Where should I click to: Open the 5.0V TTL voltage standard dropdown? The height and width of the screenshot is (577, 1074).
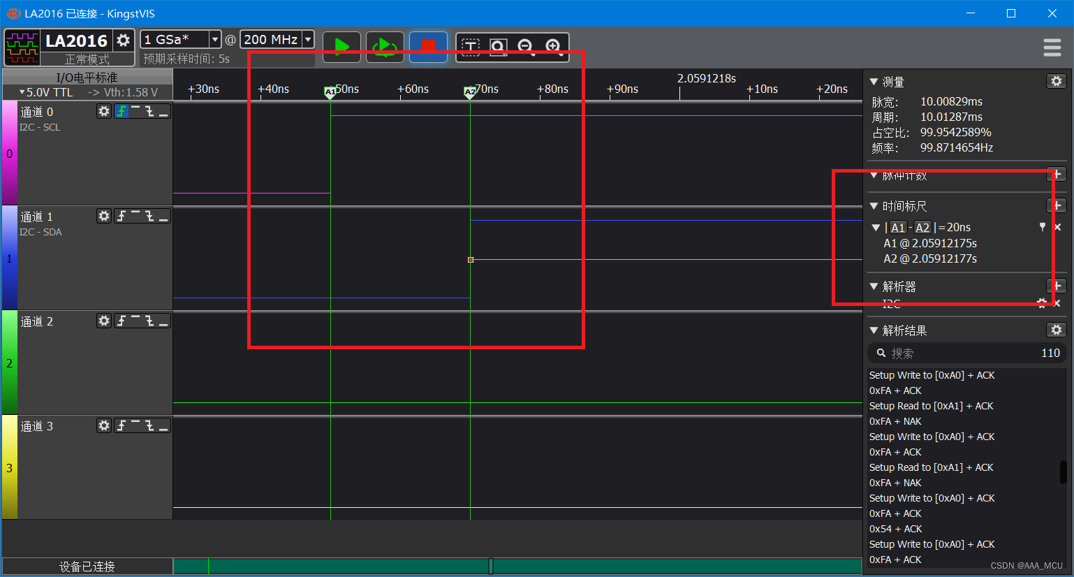pyautogui.click(x=46, y=92)
